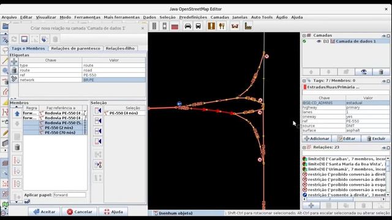Select the Tags e Membros tab
The image size is (392, 220).
tap(28, 48)
